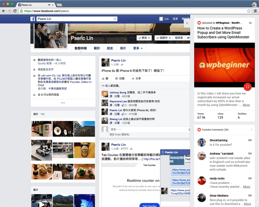
Task: Go back with the browser back arrow
Action: [4, 11]
